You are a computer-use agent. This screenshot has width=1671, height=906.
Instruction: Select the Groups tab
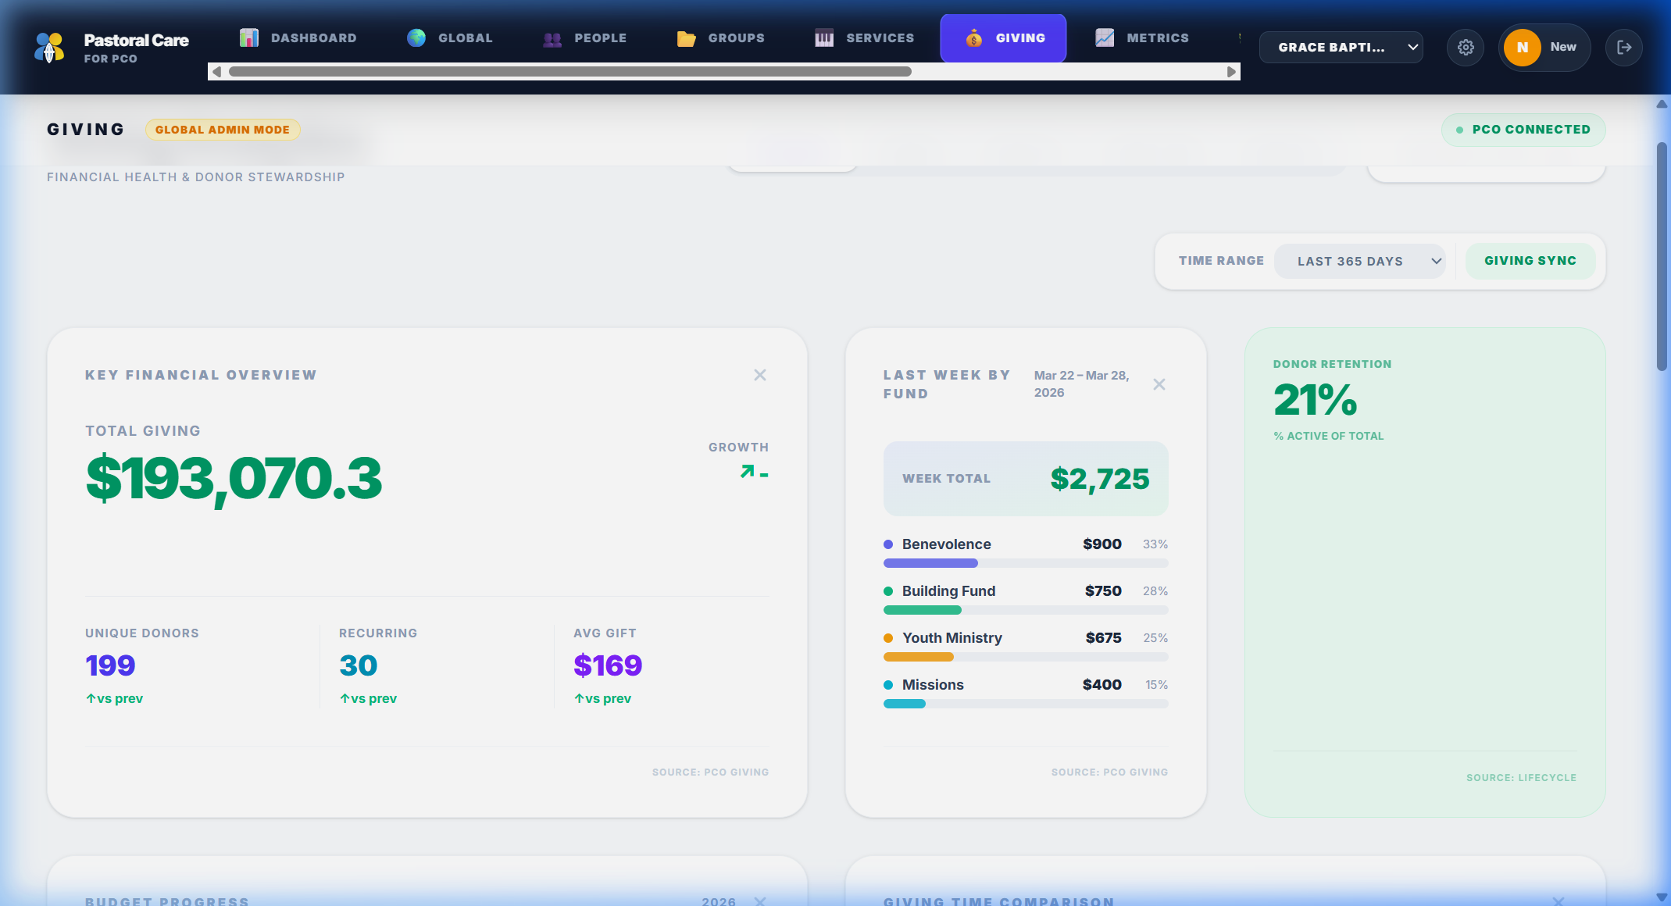pos(720,38)
